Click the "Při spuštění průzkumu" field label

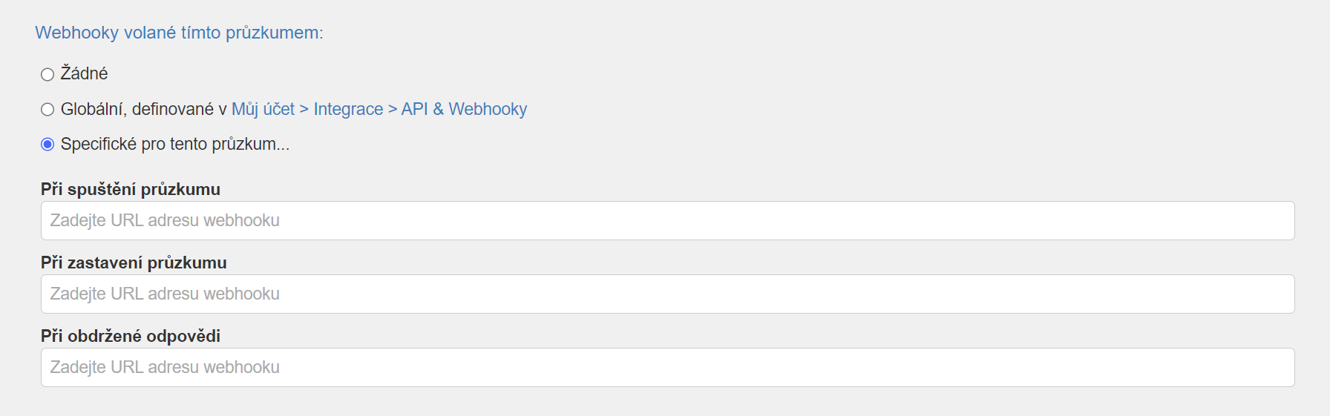[x=131, y=189]
